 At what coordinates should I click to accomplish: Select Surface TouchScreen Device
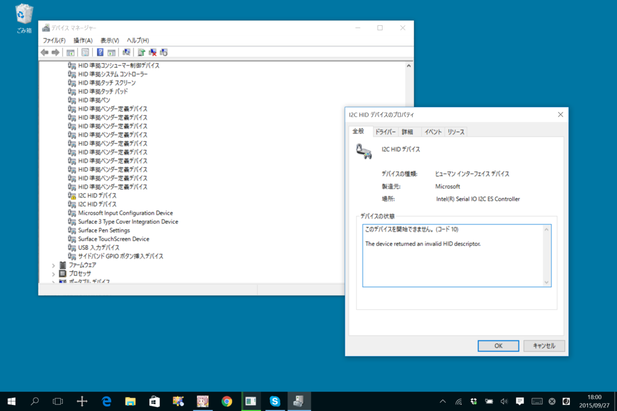[113, 239]
